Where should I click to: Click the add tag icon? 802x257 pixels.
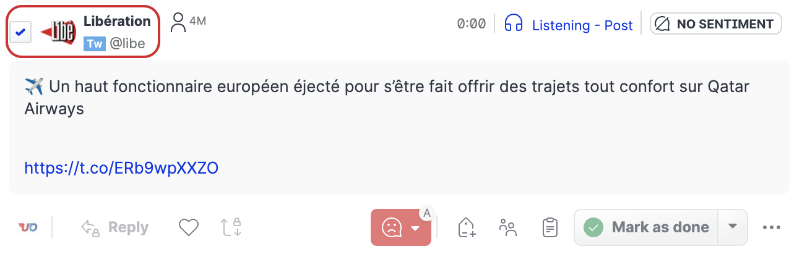tap(467, 227)
